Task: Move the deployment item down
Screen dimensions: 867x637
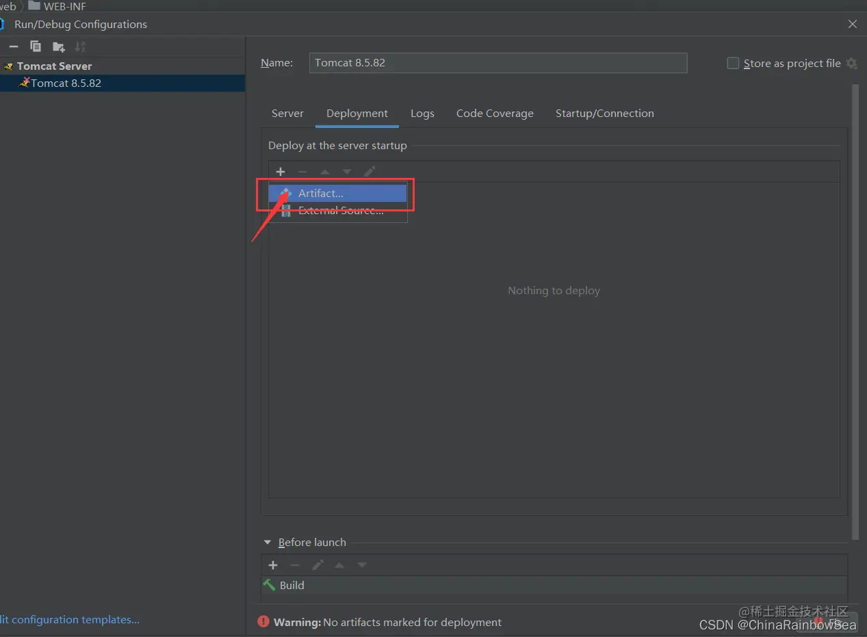Action: pyautogui.click(x=347, y=172)
